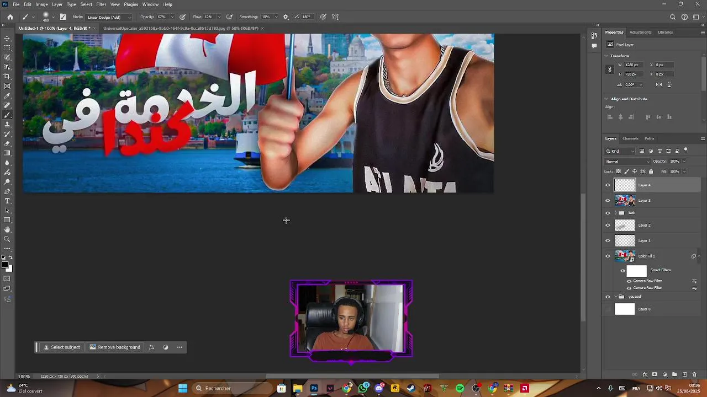Screen dimensions: 707x397
Task: Toggle visibility of the text group
Action: pos(608,213)
